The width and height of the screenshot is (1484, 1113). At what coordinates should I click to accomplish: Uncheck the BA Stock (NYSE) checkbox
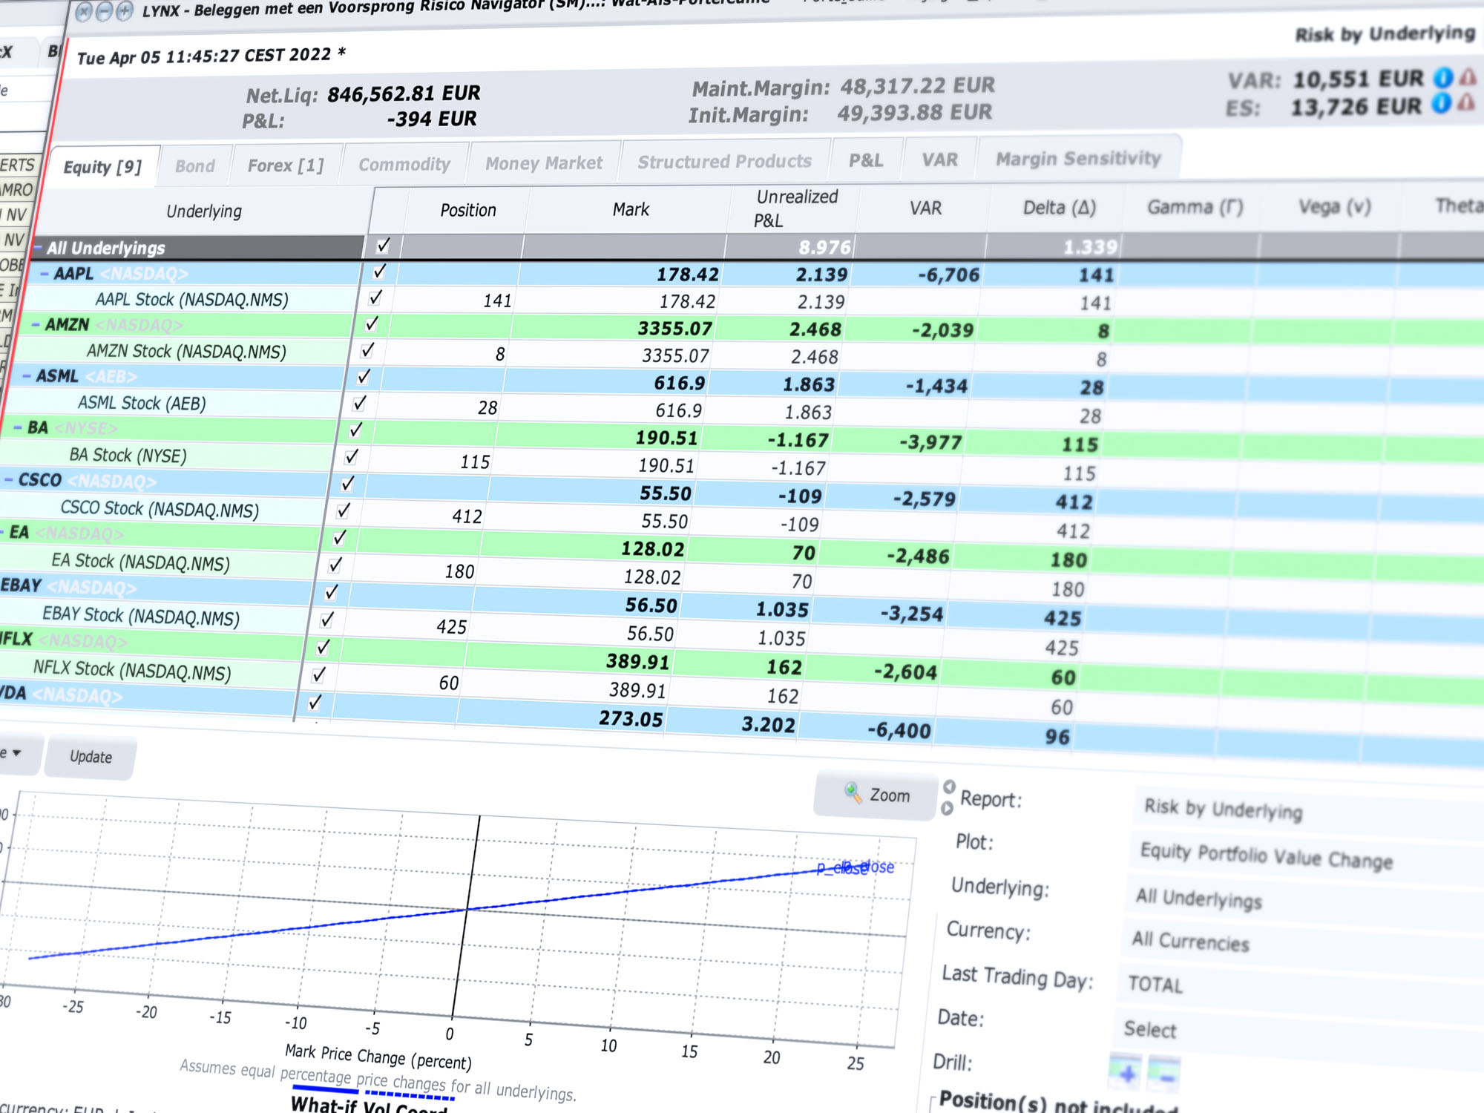tap(352, 456)
